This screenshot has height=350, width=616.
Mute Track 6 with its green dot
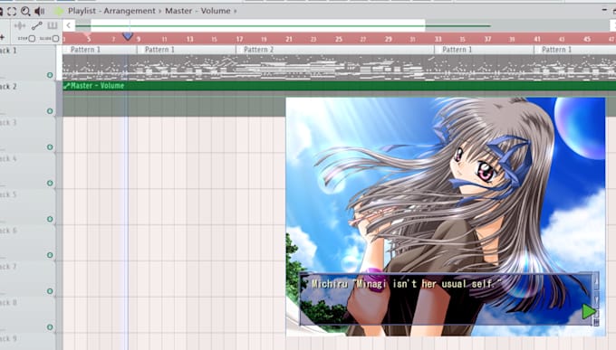coord(50,255)
